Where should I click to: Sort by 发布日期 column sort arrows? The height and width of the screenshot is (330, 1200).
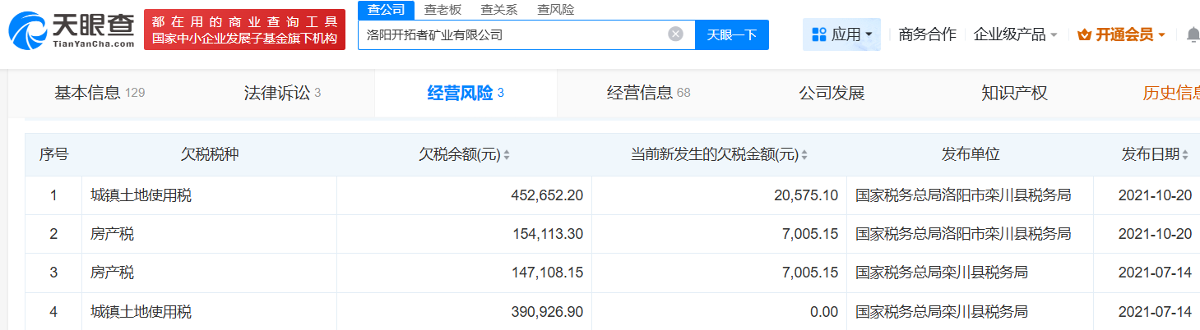(1186, 155)
